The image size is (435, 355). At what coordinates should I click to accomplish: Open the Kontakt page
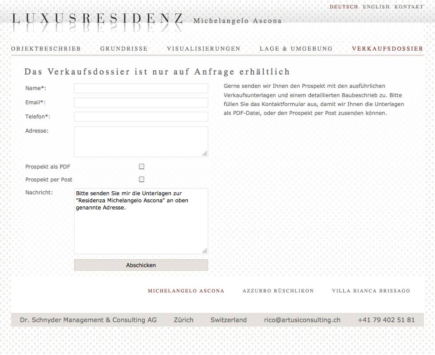(x=409, y=7)
